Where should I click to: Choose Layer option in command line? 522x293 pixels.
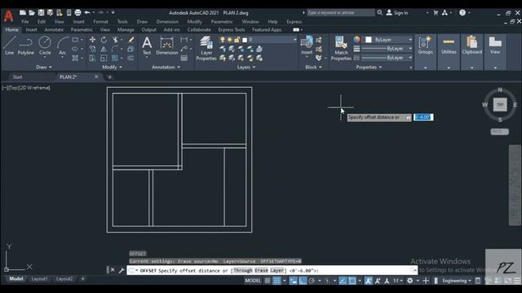coord(277,270)
